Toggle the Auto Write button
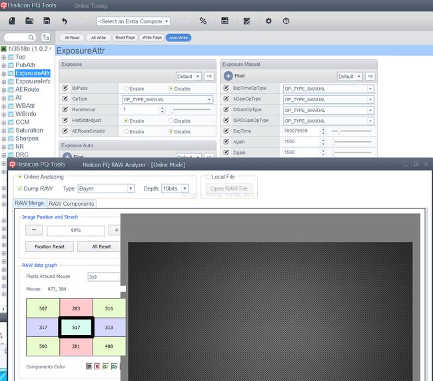This screenshot has height=381, width=433. click(x=179, y=37)
